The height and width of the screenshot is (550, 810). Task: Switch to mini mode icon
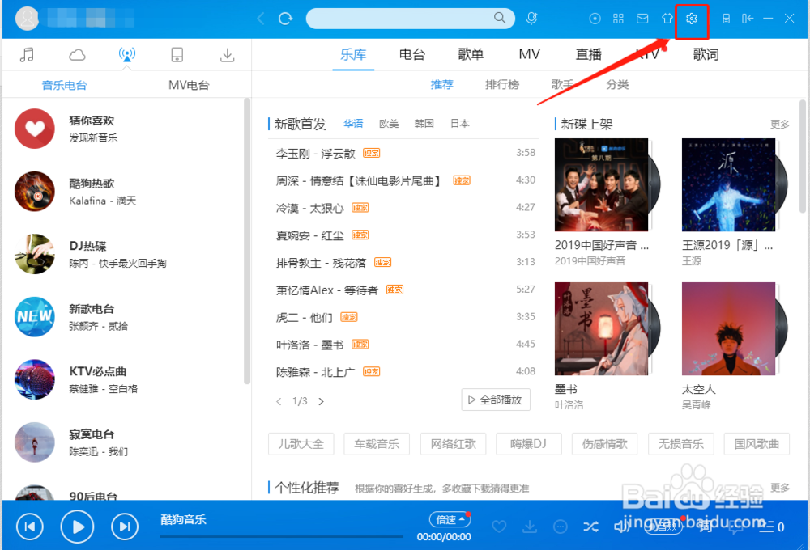(x=747, y=19)
